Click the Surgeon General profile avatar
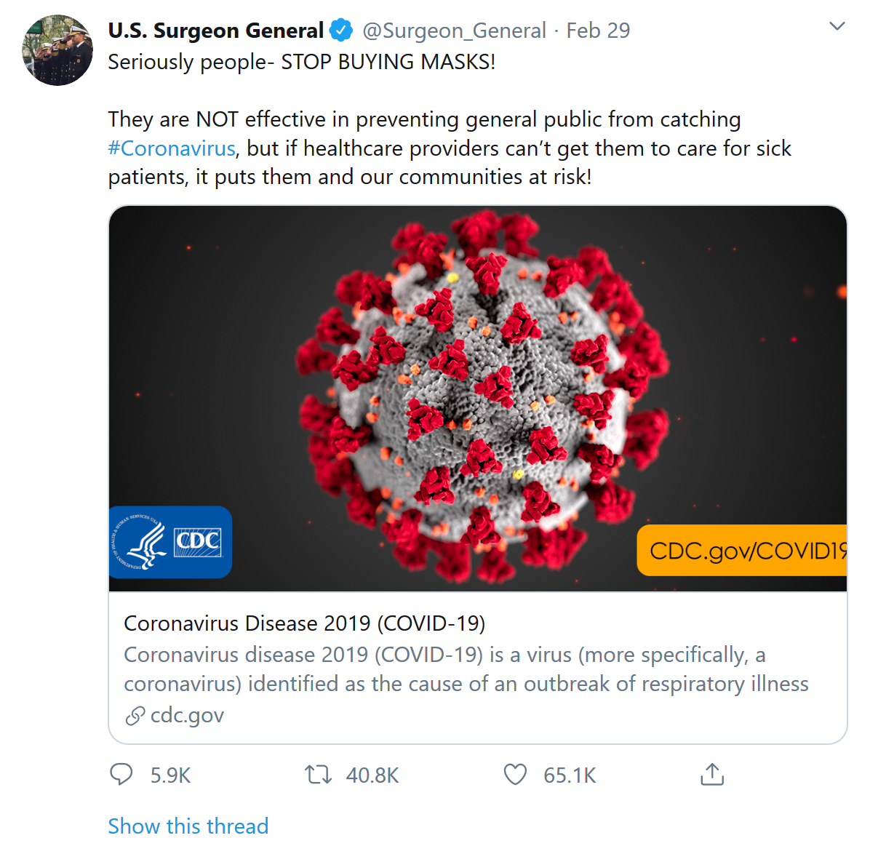This screenshot has height=846, width=870. tap(57, 50)
